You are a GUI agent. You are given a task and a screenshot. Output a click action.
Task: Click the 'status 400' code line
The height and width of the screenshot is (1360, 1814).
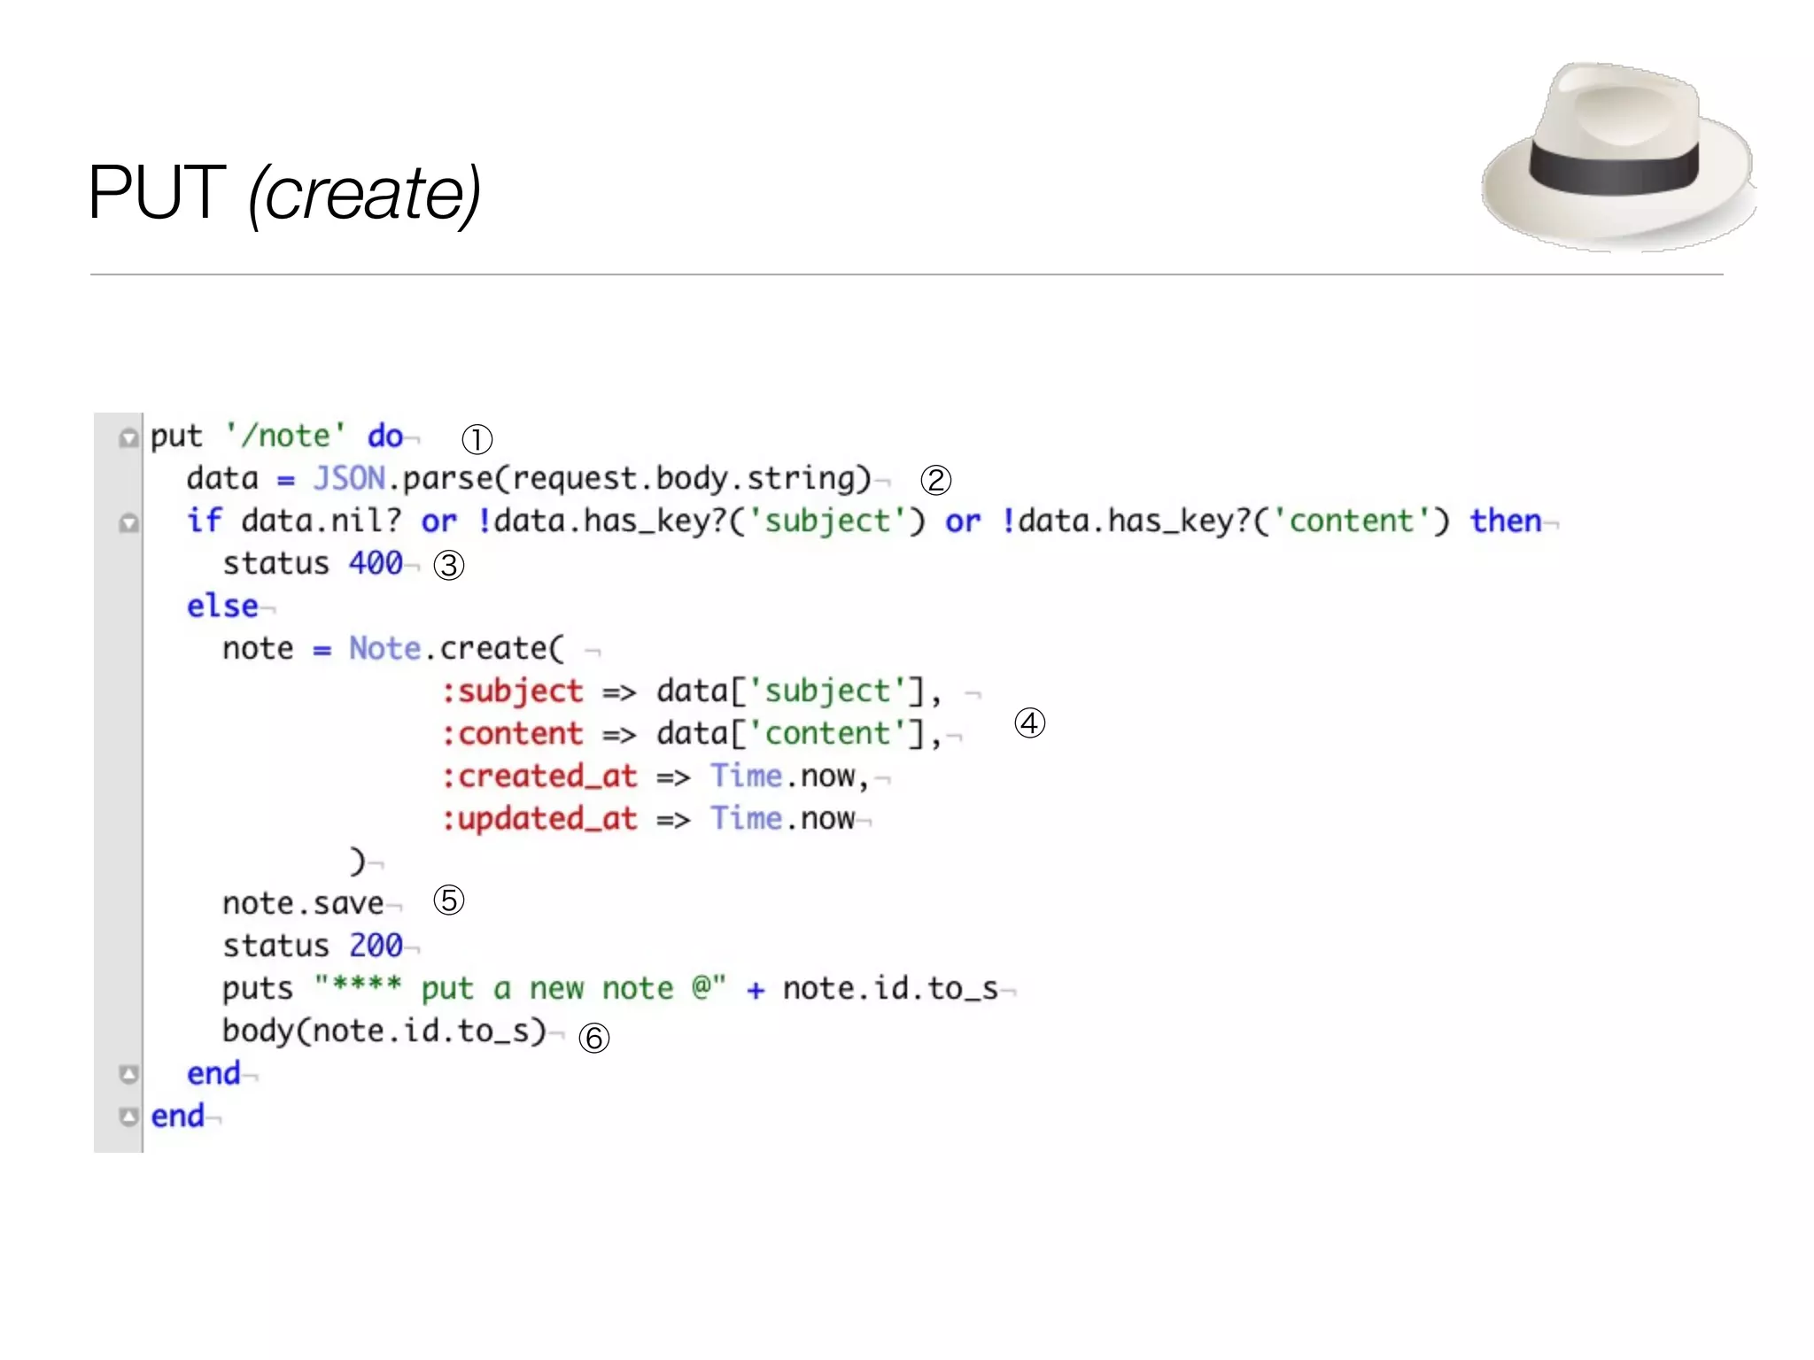tap(312, 564)
